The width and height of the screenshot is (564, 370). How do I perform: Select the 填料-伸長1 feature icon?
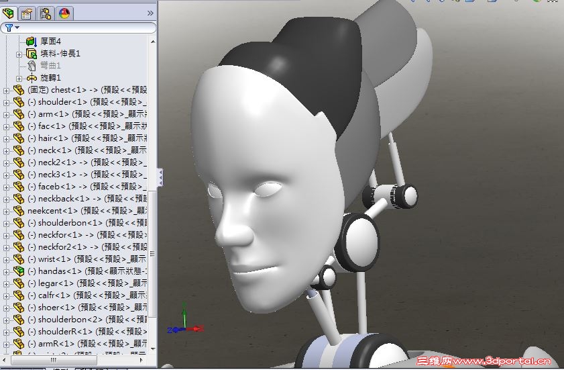(x=32, y=54)
